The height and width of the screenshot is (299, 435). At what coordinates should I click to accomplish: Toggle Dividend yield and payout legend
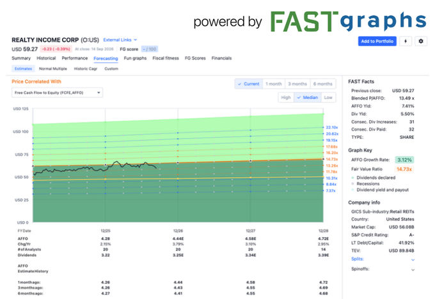[x=380, y=190]
